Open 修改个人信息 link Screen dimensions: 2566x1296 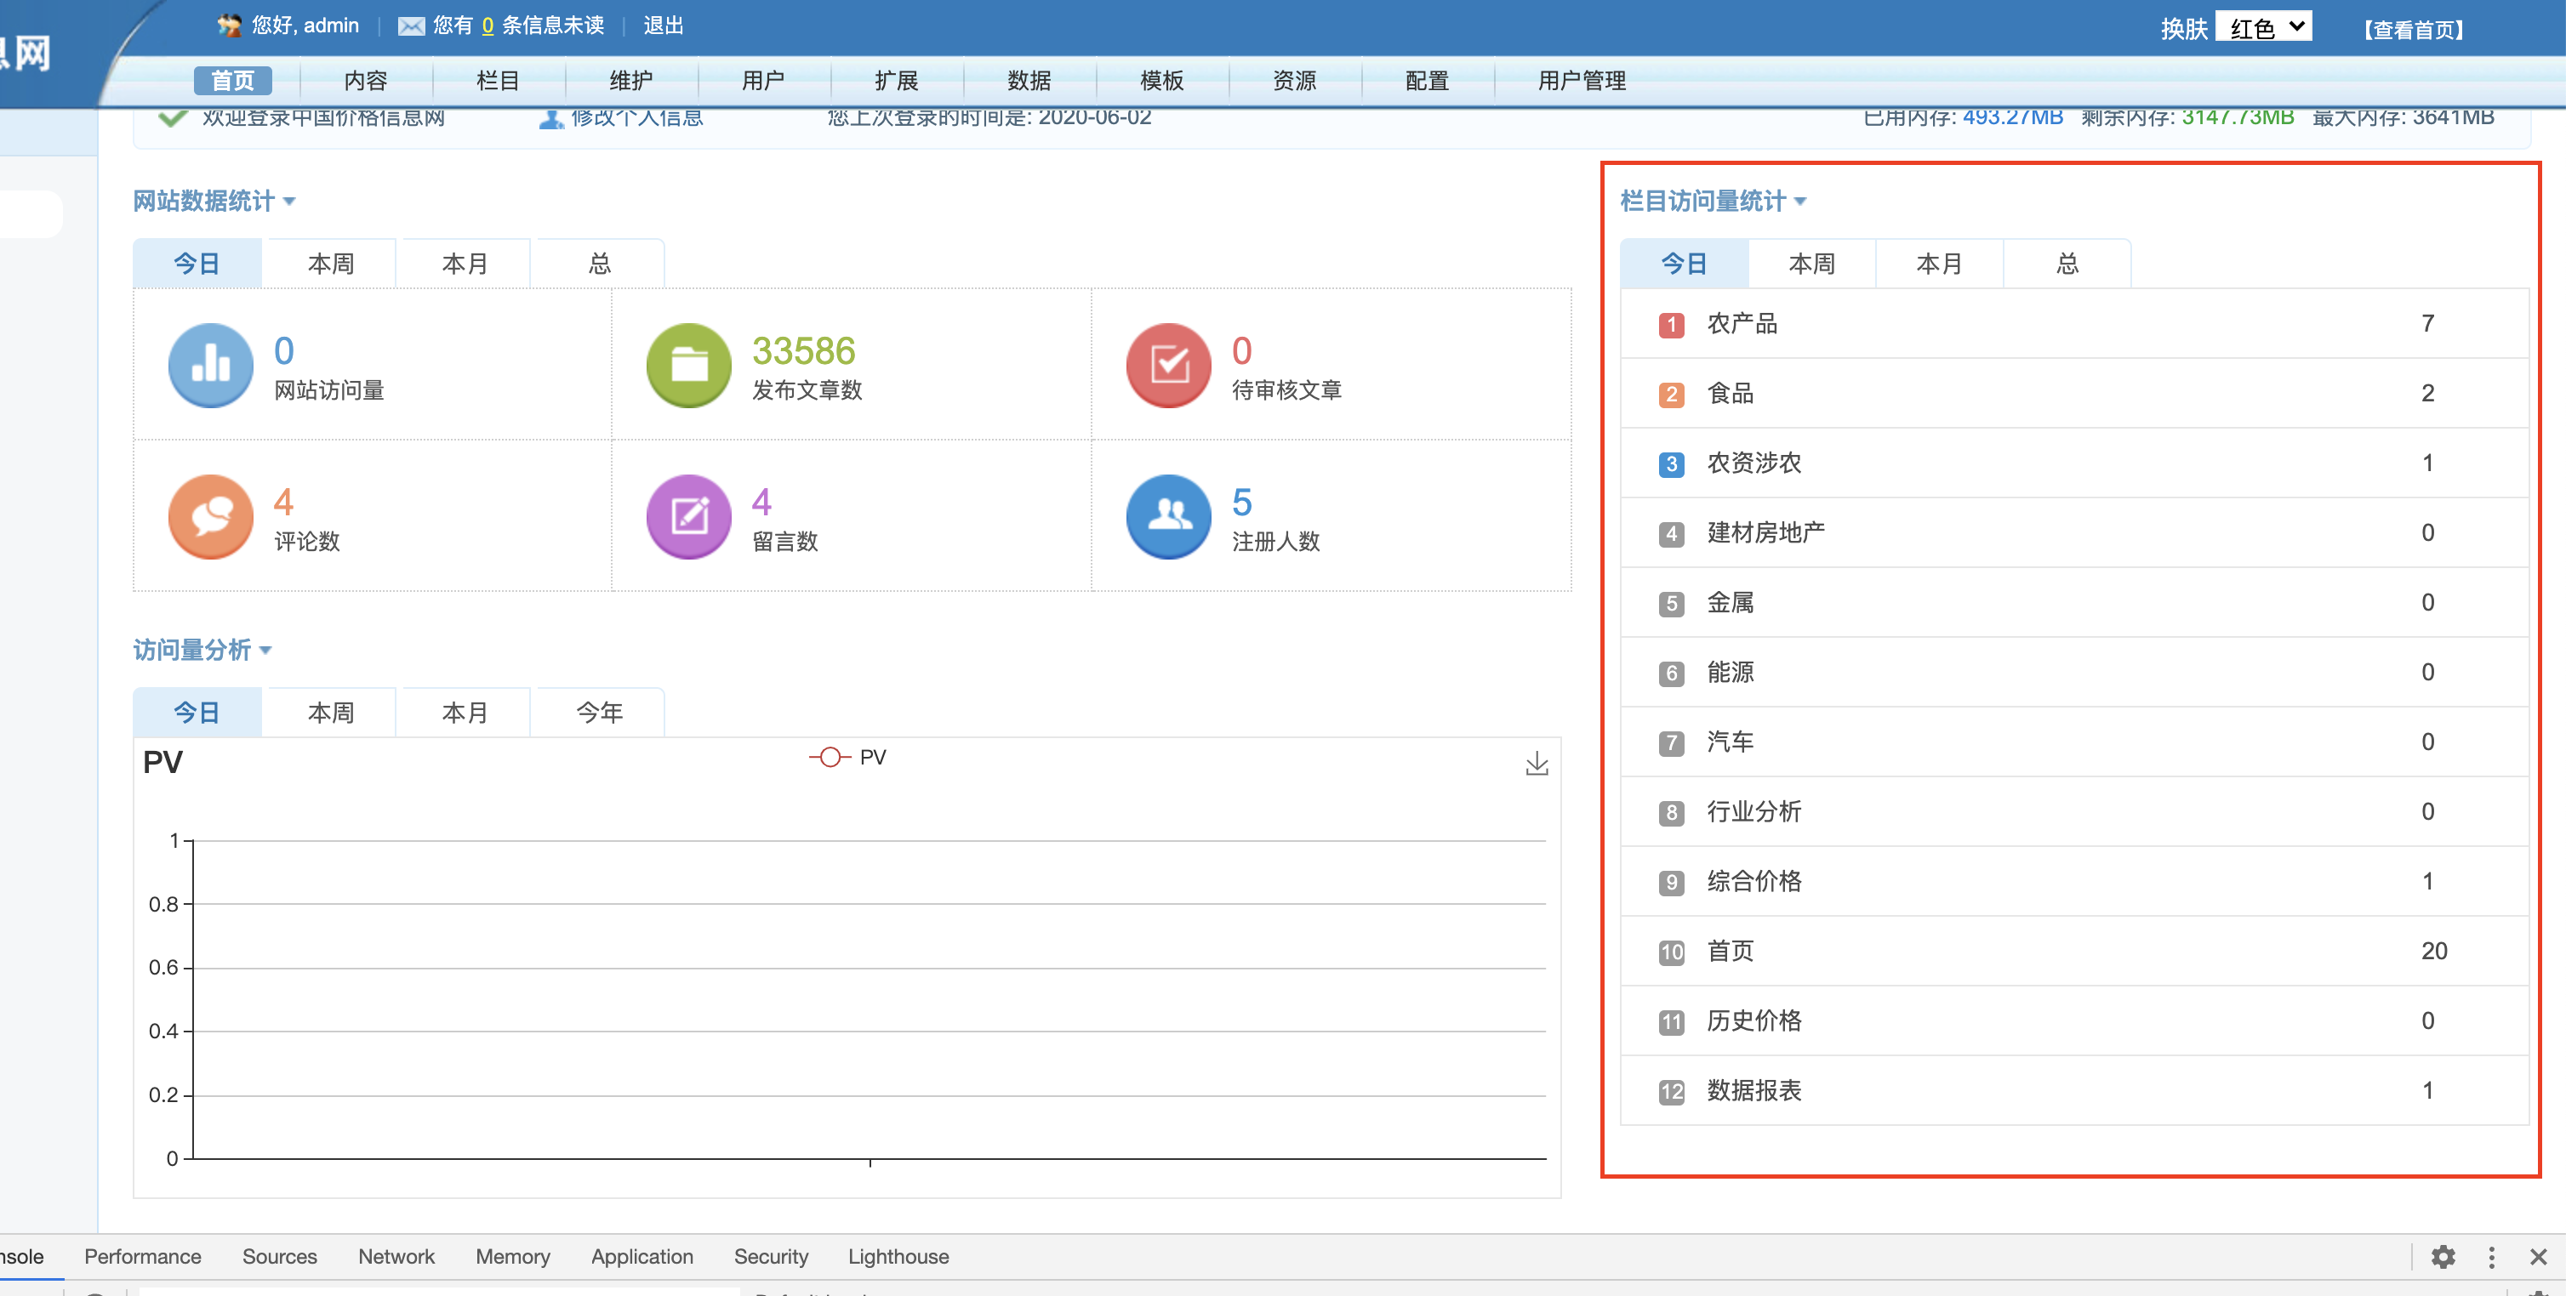point(636,117)
